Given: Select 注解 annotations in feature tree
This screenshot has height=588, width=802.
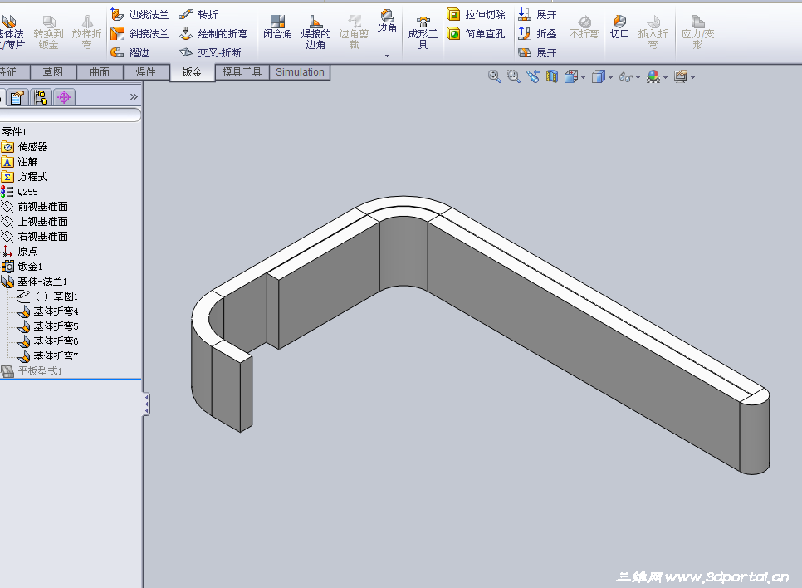Looking at the screenshot, I should coord(19,162).
